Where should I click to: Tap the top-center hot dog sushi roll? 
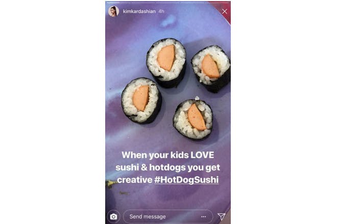coord(166,63)
